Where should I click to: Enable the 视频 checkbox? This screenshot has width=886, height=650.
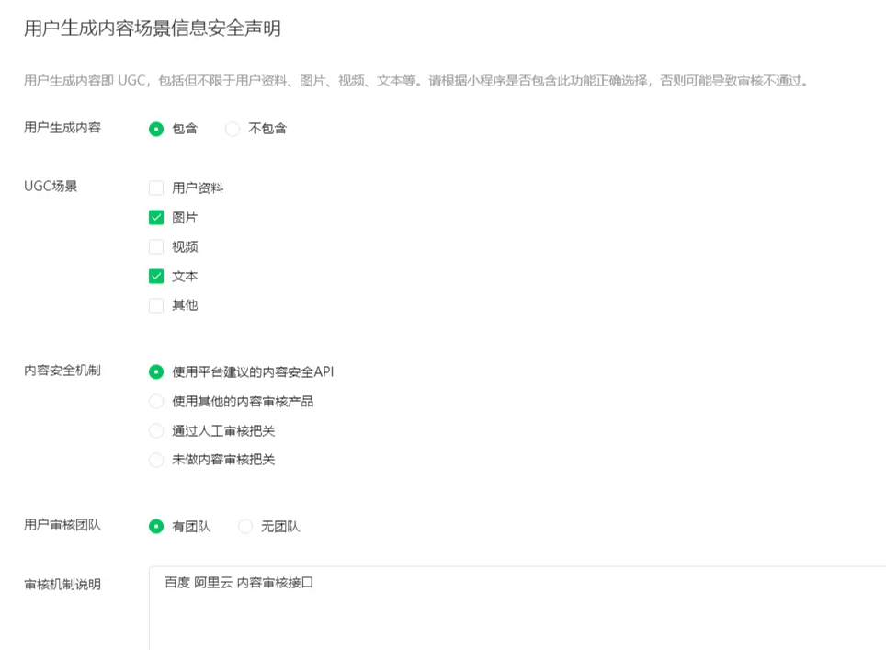click(156, 246)
